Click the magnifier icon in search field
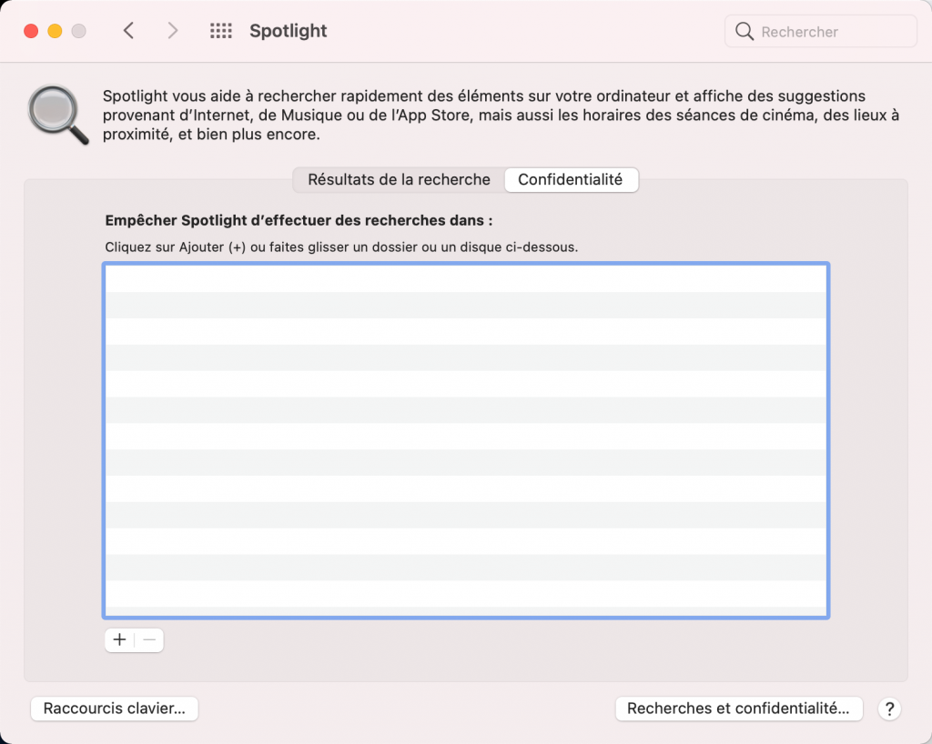This screenshot has height=744, width=932. pos(745,31)
